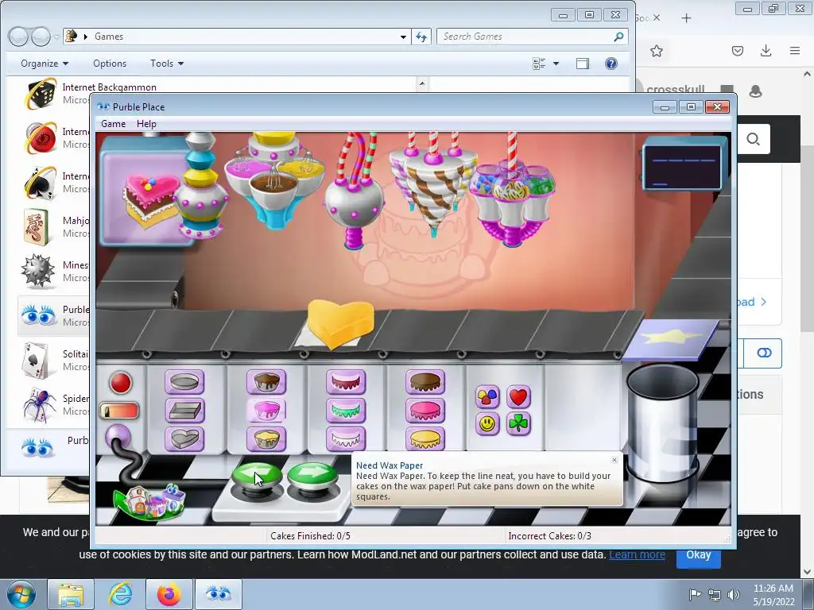Image resolution: width=814 pixels, height=610 pixels.
Task: Switch to Firefox in the taskbar
Action: click(x=169, y=594)
